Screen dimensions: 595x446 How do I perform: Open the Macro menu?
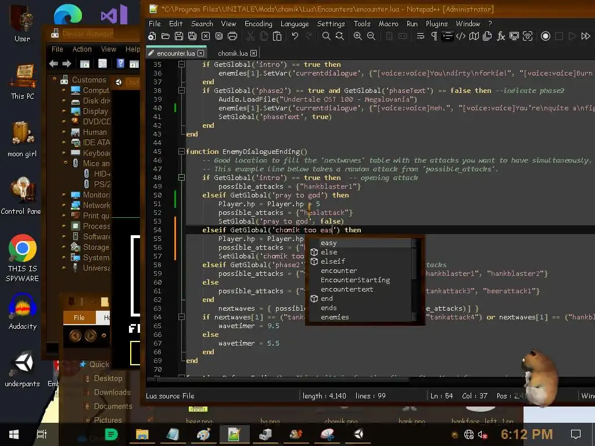pos(389,23)
